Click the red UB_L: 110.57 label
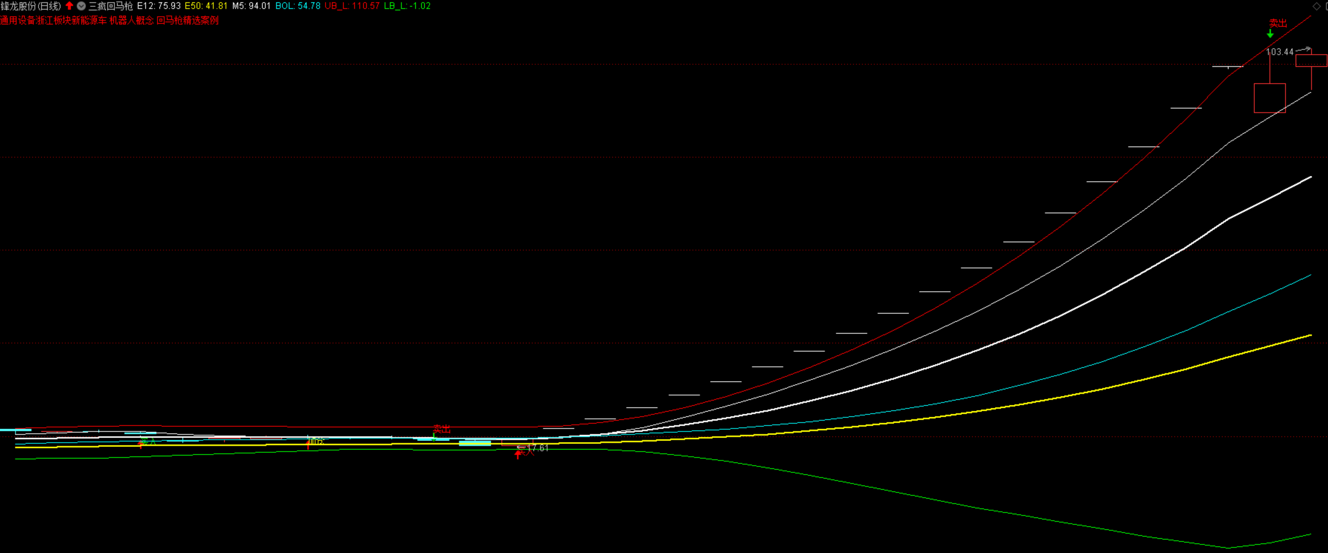The width and height of the screenshot is (1328, 553). coord(351,6)
